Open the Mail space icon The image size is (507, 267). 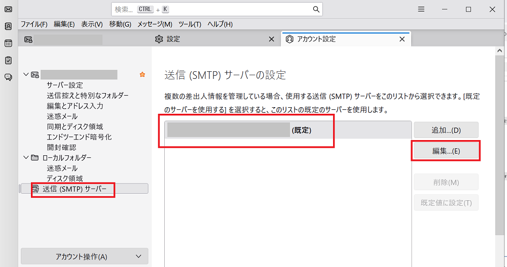8,9
